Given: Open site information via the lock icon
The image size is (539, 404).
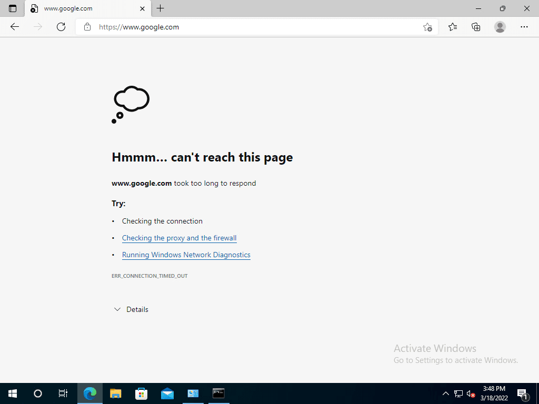Looking at the screenshot, I should coord(87,27).
